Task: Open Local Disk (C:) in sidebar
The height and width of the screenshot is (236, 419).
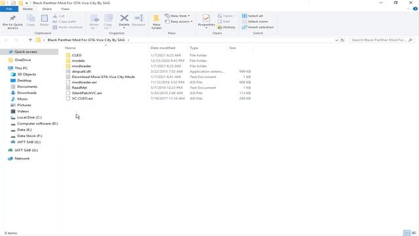Action: [29, 117]
